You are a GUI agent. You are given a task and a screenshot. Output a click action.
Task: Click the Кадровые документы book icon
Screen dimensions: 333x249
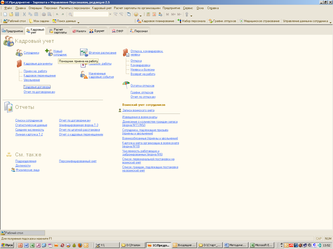(x=19, y=64)
